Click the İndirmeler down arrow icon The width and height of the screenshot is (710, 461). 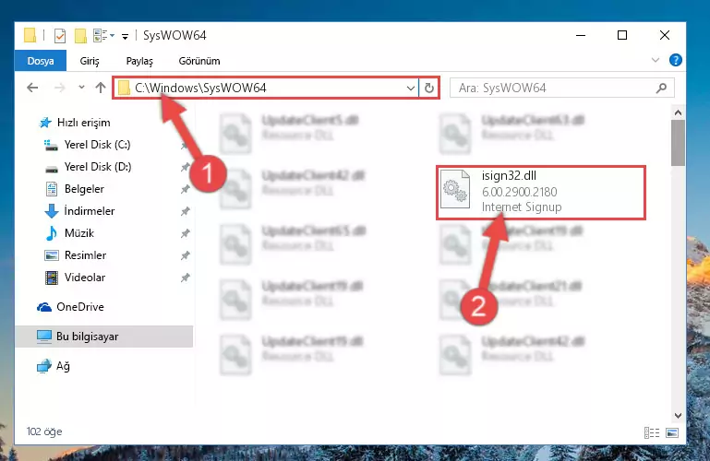point(52,211)
